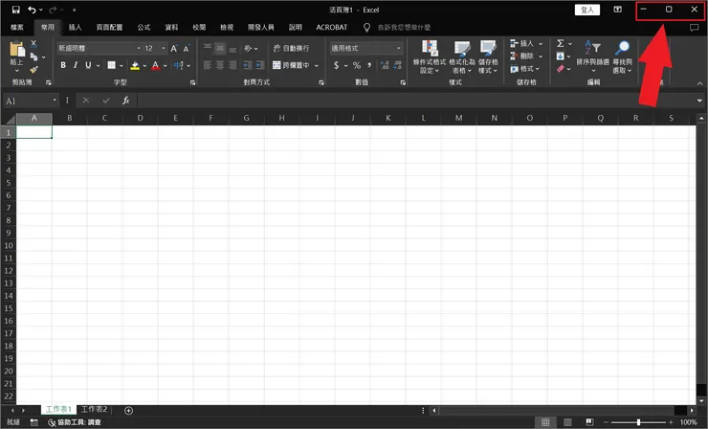Expand fill color dropdown arrow
The width and height of the screenshot is (708, 429).
tap(144, 65)
